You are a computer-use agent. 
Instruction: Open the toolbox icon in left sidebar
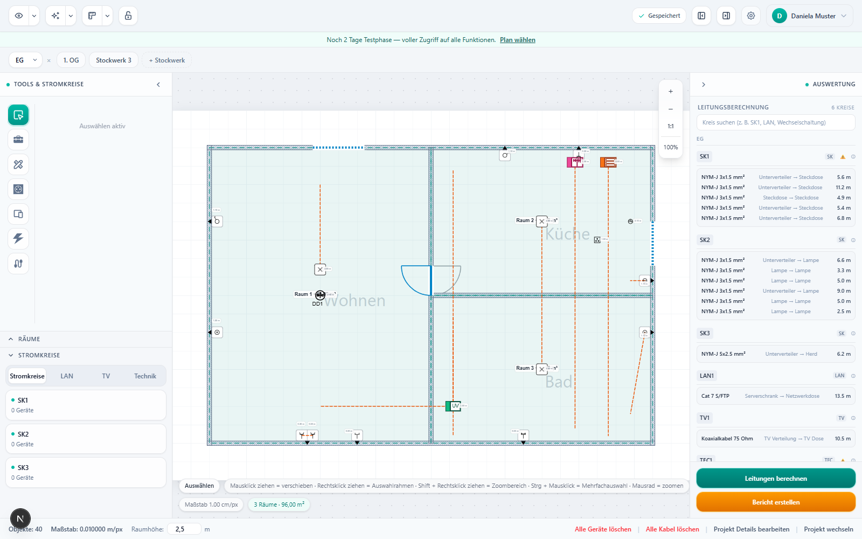[18, 140]
